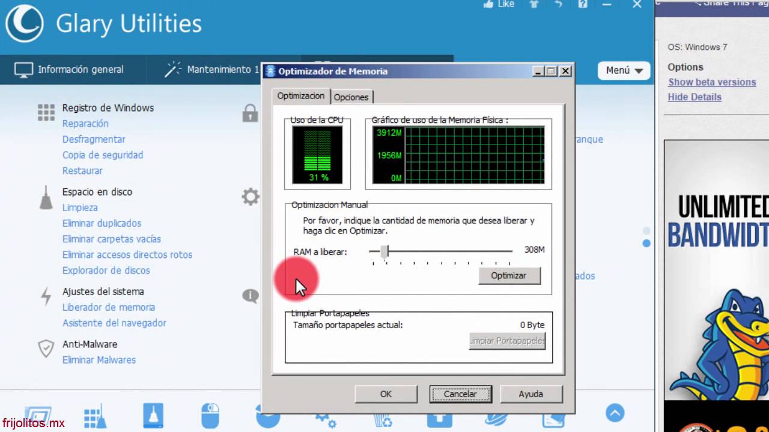The width and height of the screenshot is (769, 432).
Task: Select the upper page indicator dot
Action: pyautogui.click(x=646, y=230)
